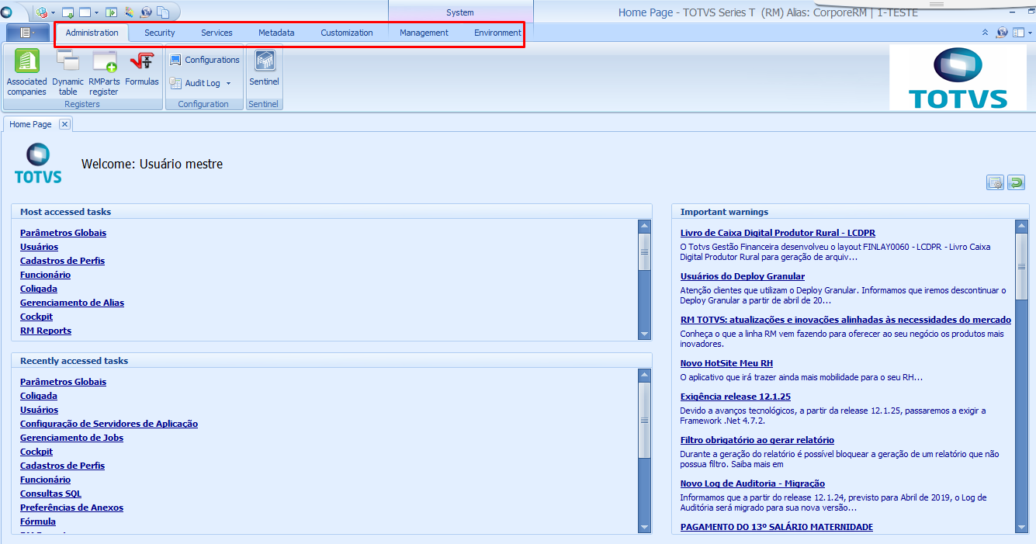Click the globe icon beside ribbon tabs

[1002, 33]
